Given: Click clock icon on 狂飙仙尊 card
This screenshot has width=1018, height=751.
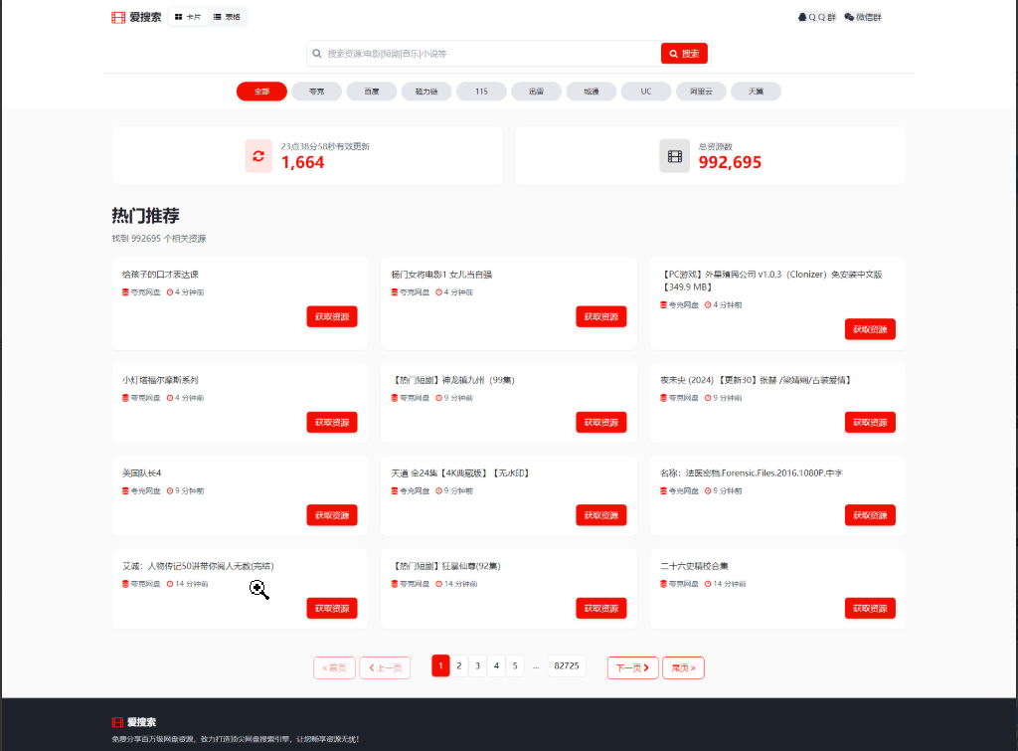Looking at the screenshot, I should 438,584.
